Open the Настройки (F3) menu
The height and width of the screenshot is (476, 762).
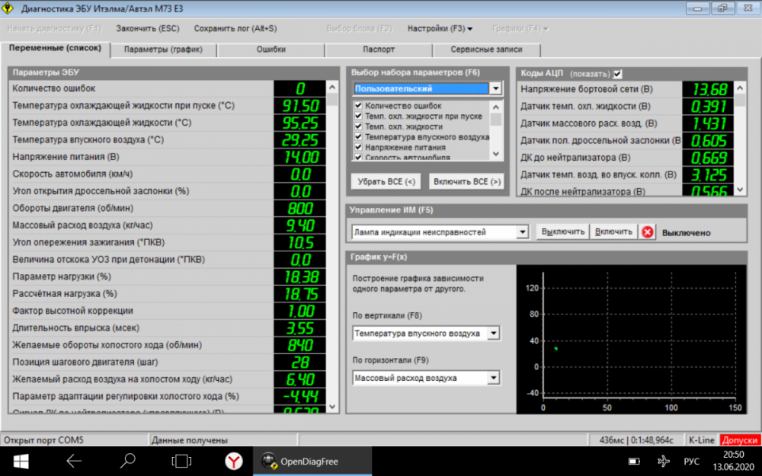(x=440, y=28)
